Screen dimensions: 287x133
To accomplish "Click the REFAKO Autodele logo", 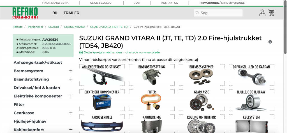I will 25,13.
